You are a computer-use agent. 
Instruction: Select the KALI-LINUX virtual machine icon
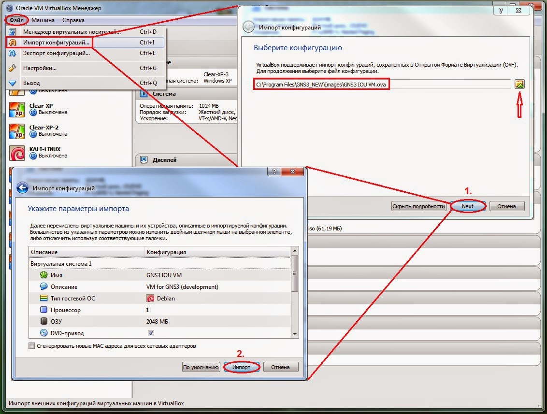pyautogui.click(x=17, y=153)
